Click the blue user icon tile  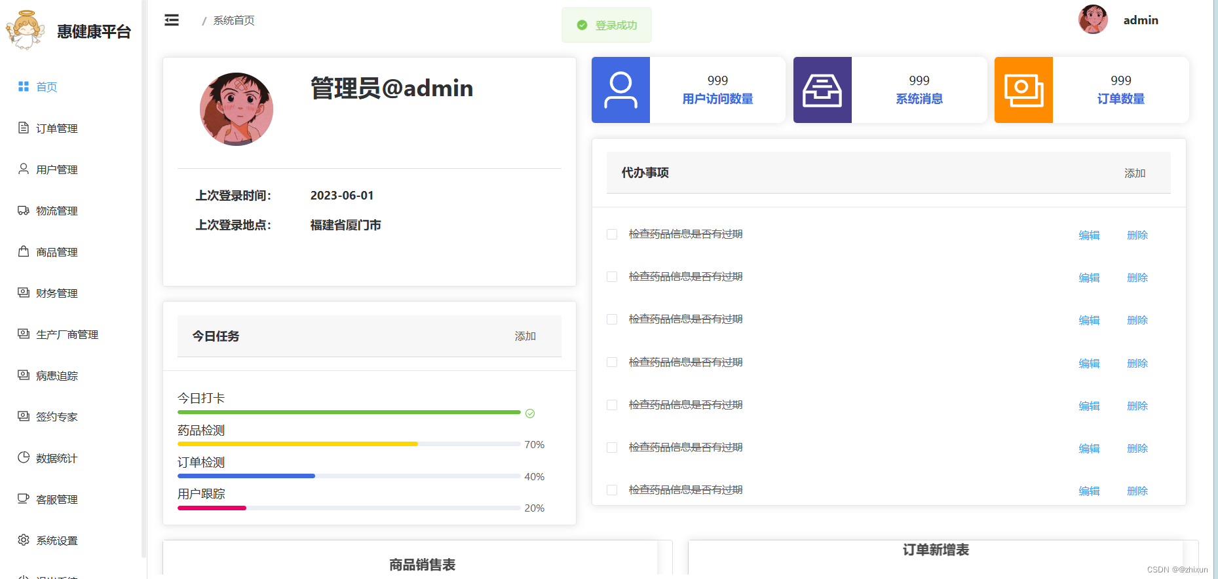coord(620,90)
